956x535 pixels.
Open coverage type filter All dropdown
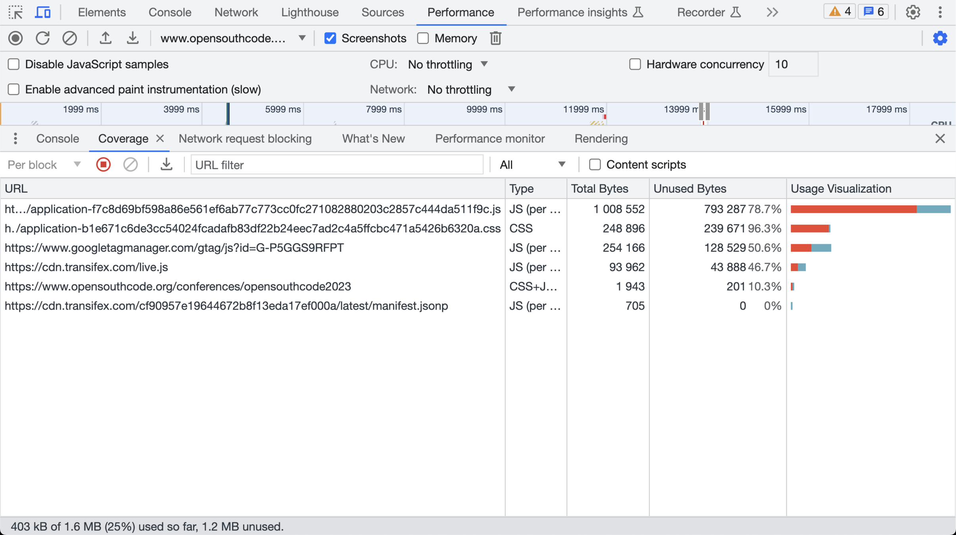[532, 164]
